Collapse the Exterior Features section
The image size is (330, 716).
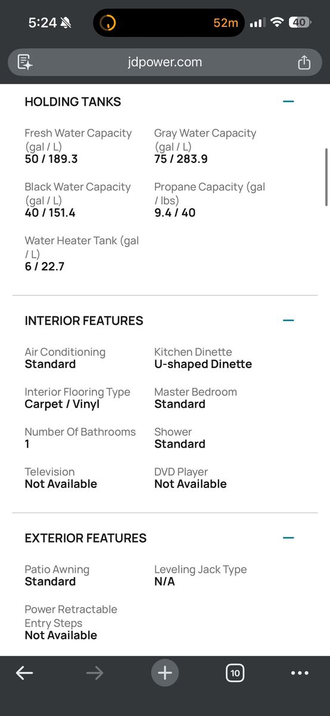pos(288,538)
